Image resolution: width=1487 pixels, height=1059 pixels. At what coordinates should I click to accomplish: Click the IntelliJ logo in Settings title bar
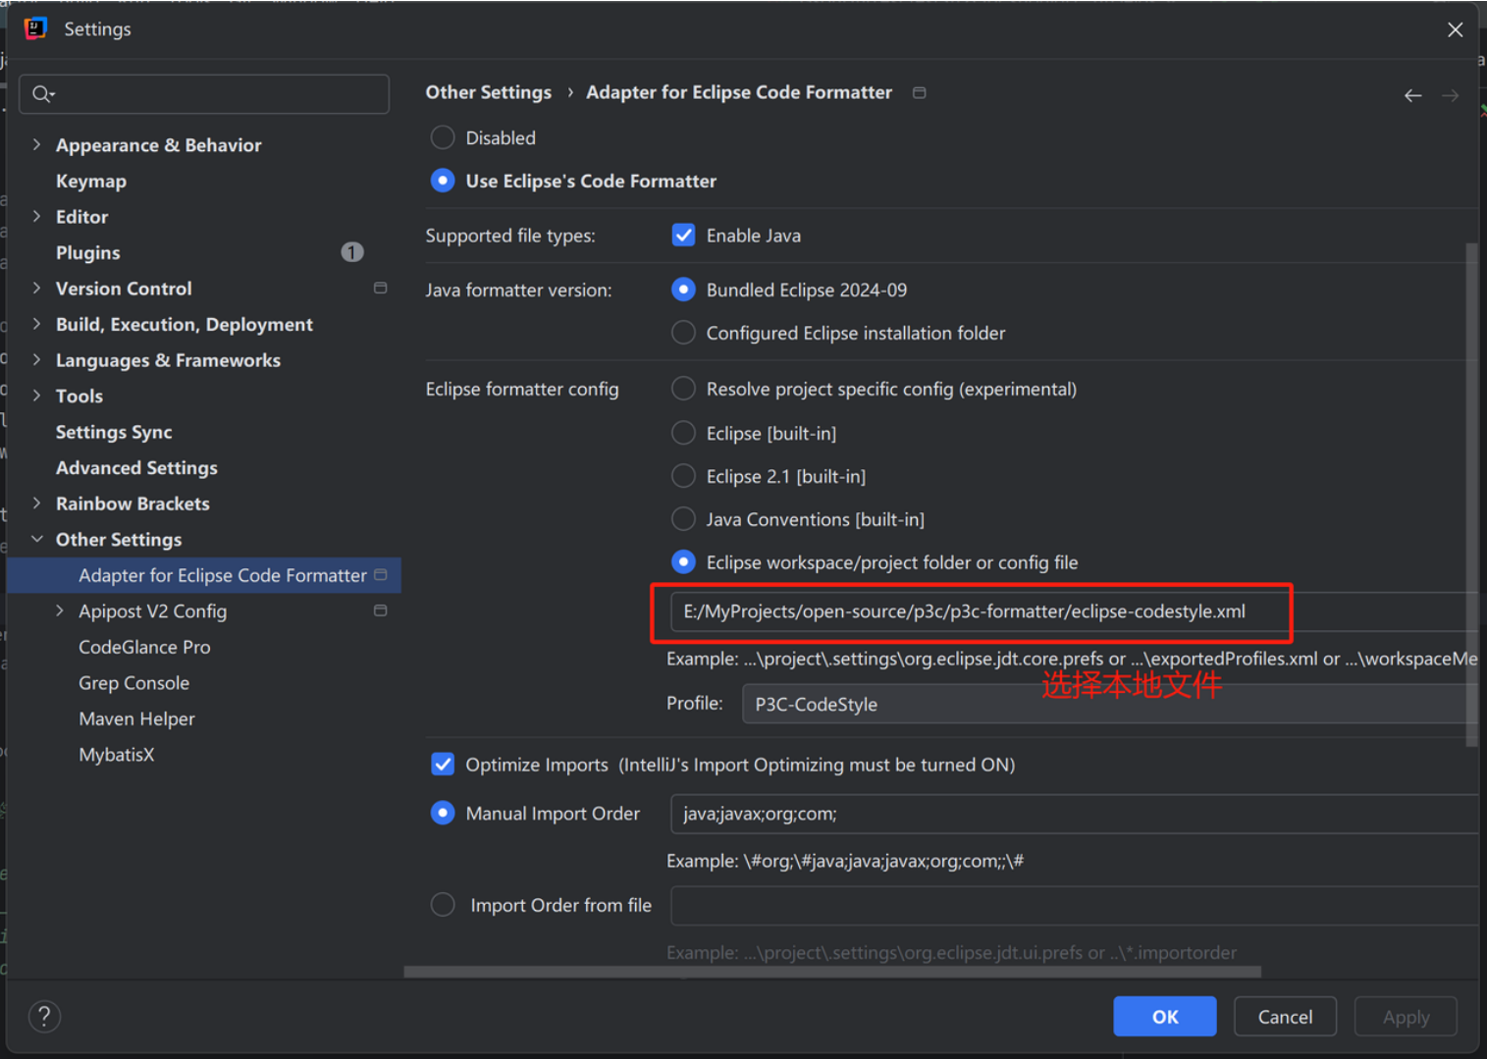pos(35,28)
